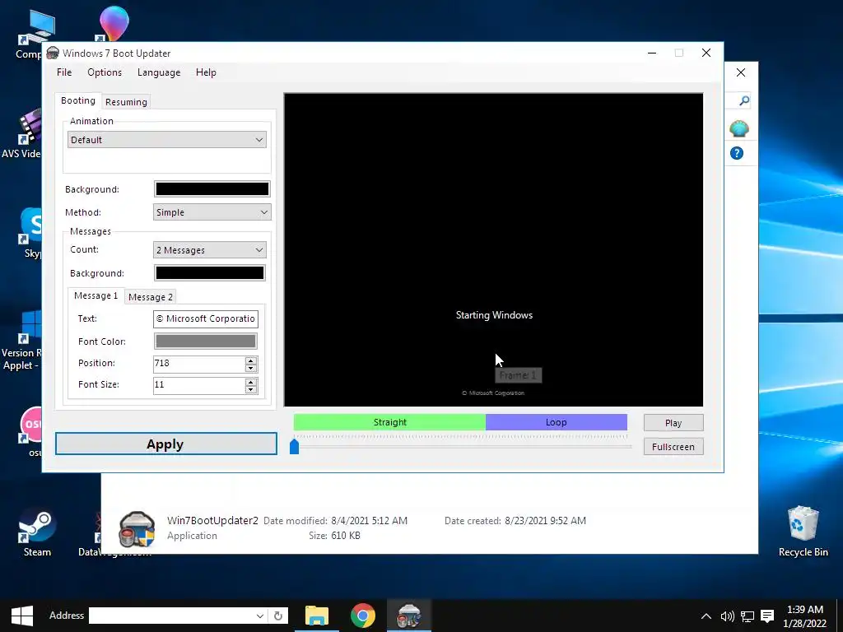Close the background Explorer window
The image size is (843, 632).
tap(741, 72)
